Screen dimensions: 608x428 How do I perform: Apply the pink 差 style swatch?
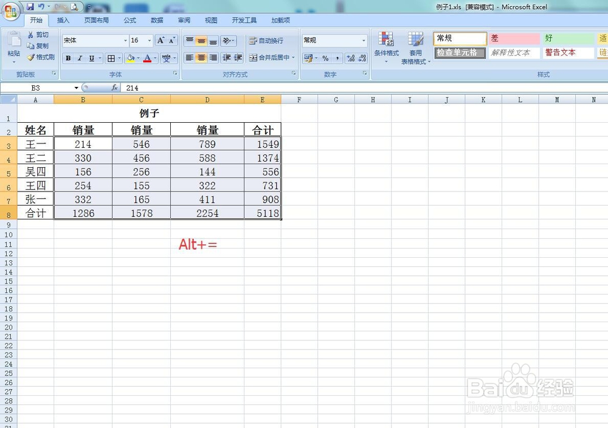click(514, 38)
